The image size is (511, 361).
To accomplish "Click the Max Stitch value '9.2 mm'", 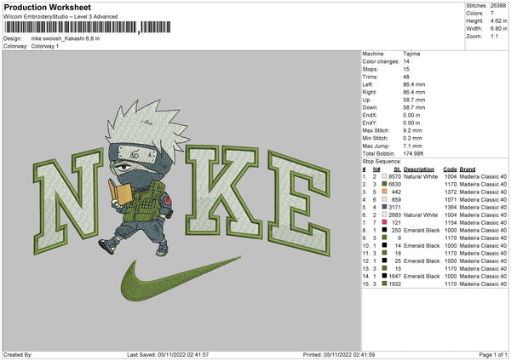I will pyautogui.click(x=412, y=130).
